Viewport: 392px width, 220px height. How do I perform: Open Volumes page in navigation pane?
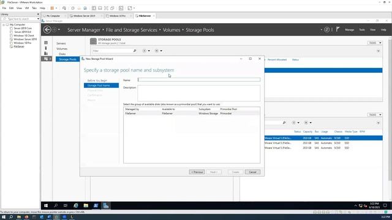pyautogui.click(x=61, y=49)
